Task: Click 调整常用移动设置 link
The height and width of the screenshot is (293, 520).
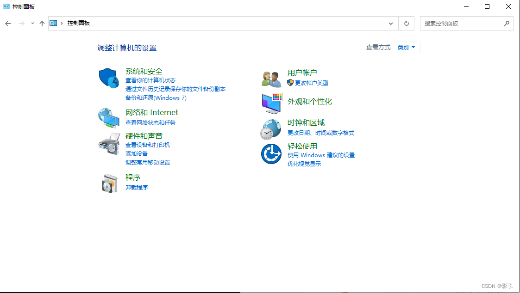Action: point(148,163)
